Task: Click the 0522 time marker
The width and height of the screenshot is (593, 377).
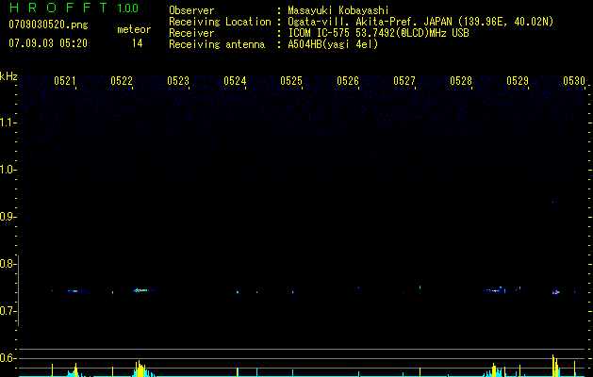Action: (122, 81)
